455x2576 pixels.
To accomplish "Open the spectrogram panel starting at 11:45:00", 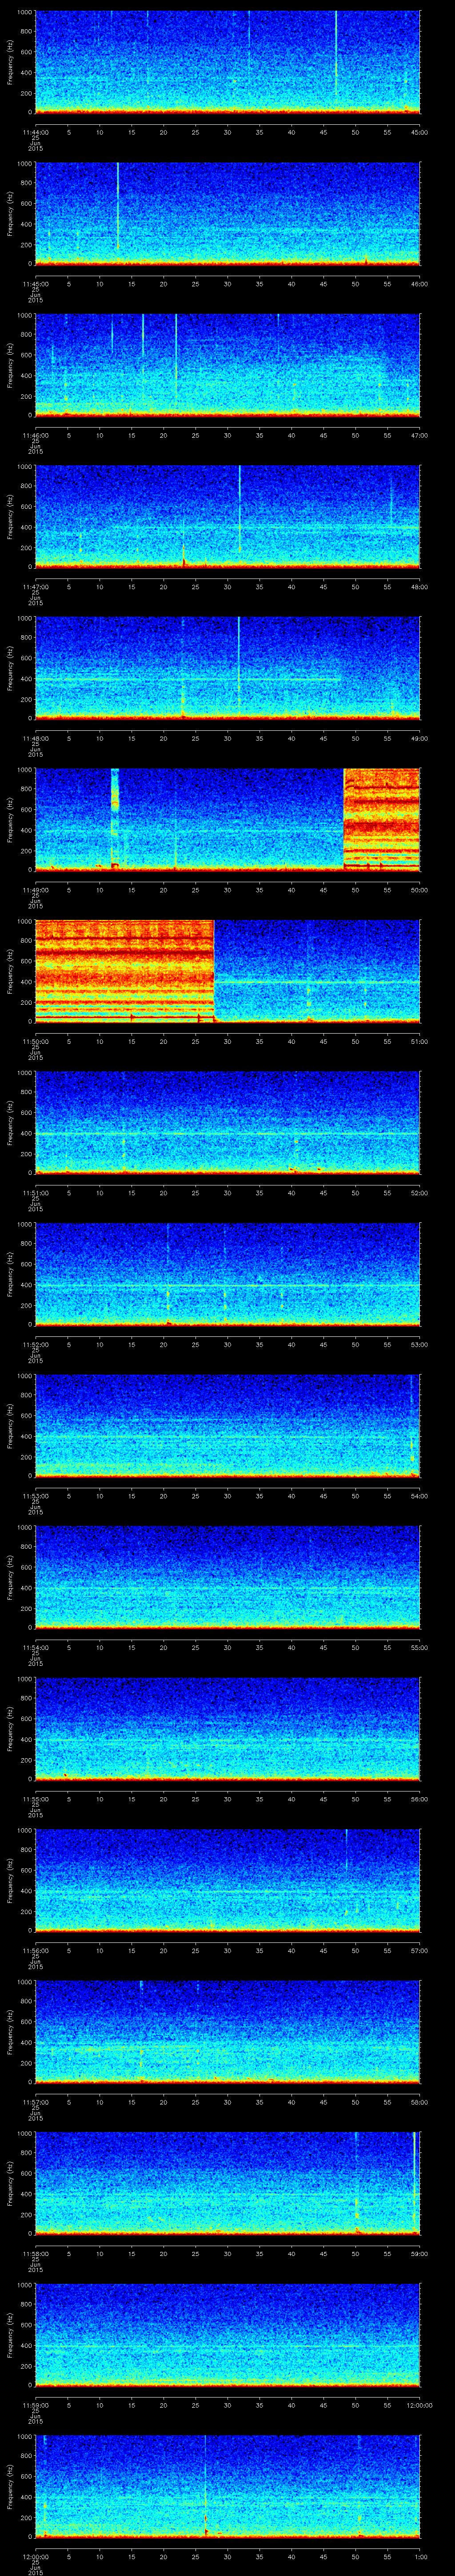I will (x=227, y=213).
